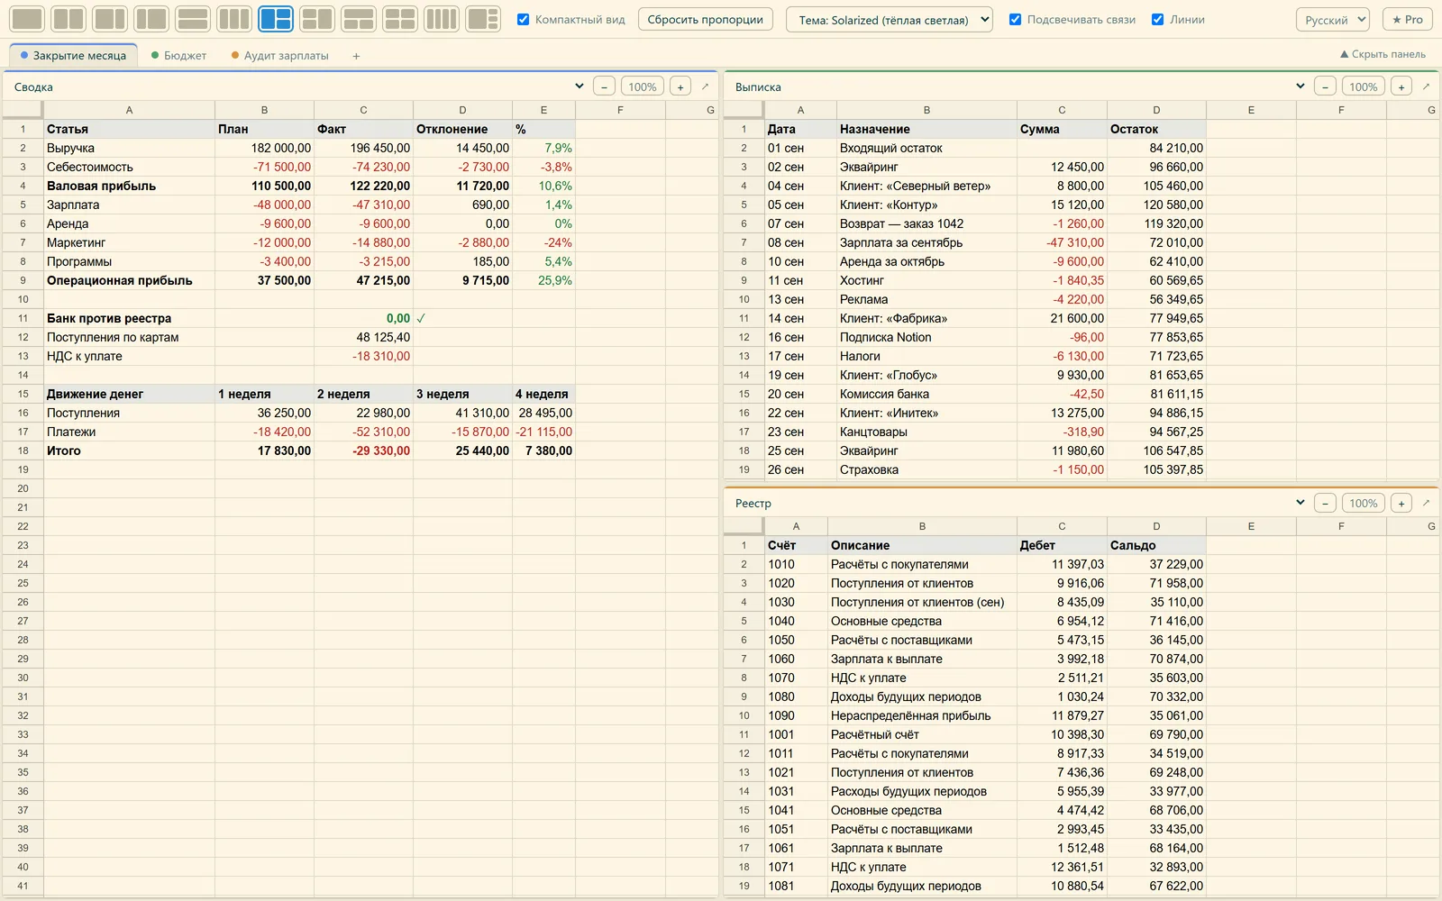Switch to the 2x2 grid layout icon
This screenshot has width=1442, height=901.
coord(400,19)
